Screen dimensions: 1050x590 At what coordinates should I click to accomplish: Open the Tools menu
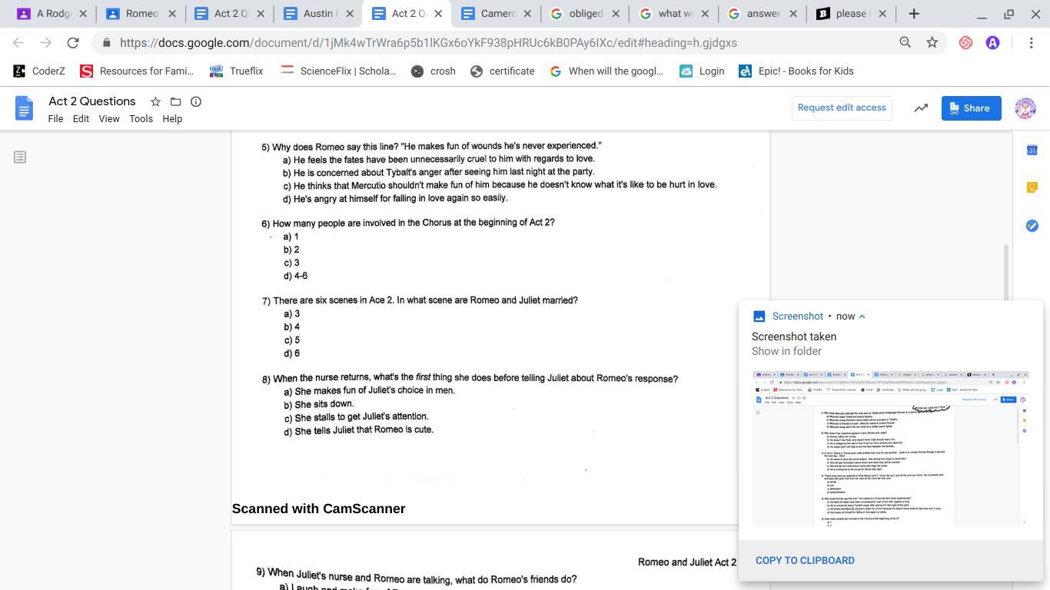tap(141, 119)
